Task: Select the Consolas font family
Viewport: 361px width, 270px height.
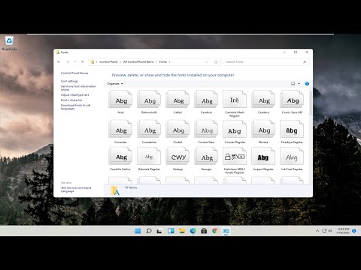Action: click(x=120, y=132)
